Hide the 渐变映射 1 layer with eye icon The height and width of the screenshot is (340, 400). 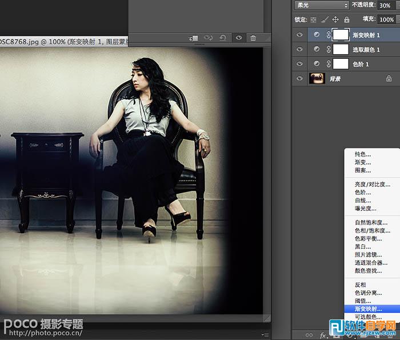[299, 35]
